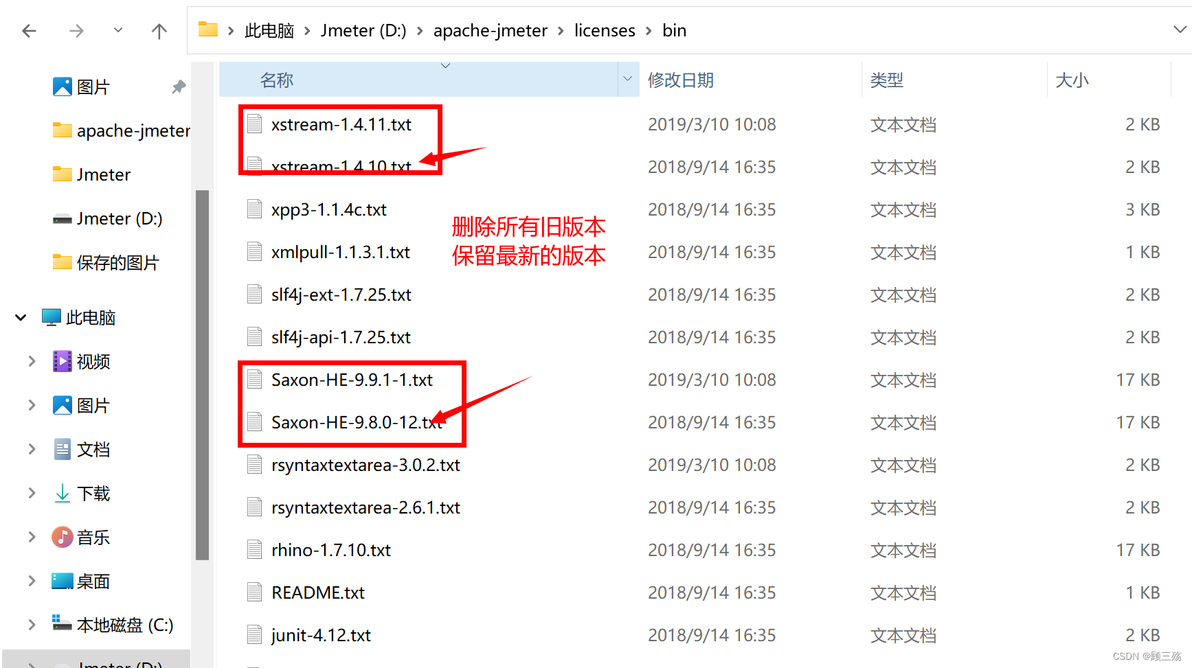Open the recent locations chevron

pyautogui.click(x=118, y=30)
